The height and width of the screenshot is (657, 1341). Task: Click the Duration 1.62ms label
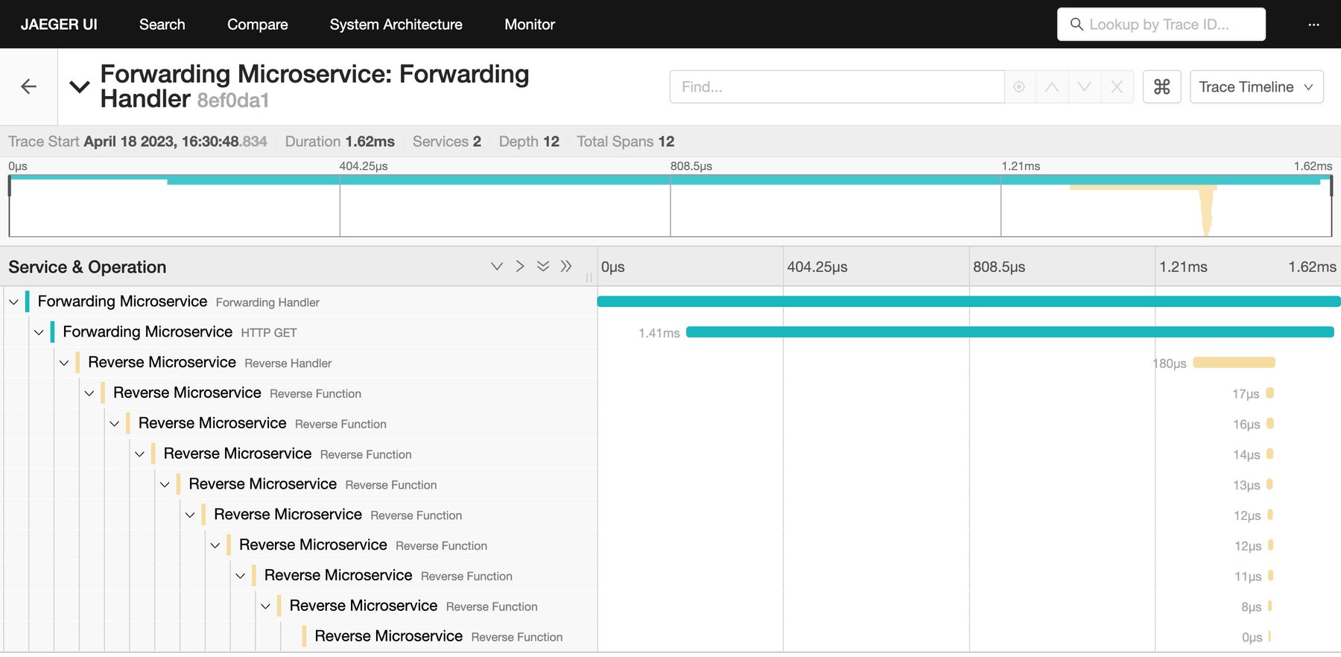click(x=340, y=142)
